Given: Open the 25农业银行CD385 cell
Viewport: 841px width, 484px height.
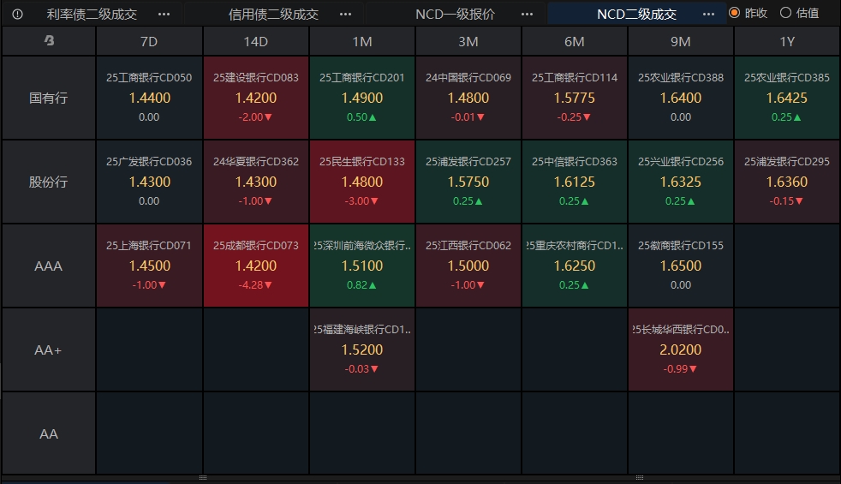Looking at the screenshot, I should click(x=787, y=98).
